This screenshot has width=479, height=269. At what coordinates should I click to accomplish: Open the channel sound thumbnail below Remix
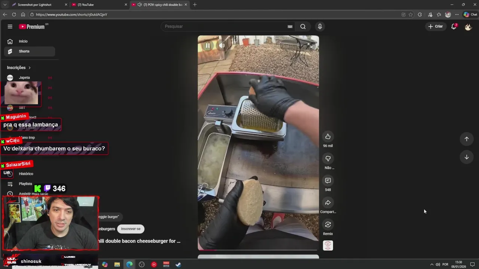pos(328,245)
